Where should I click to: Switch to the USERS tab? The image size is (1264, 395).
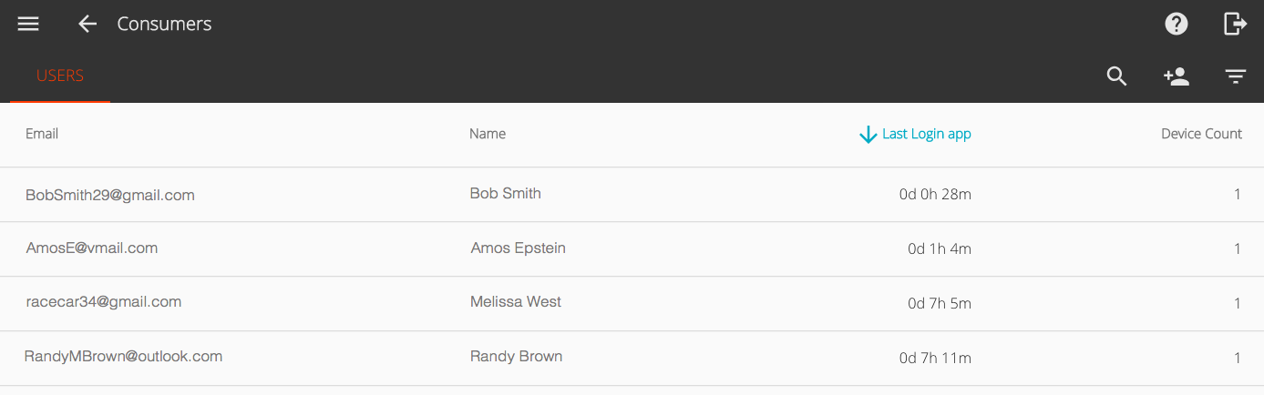pyautogui.click(x=60, y=76)
